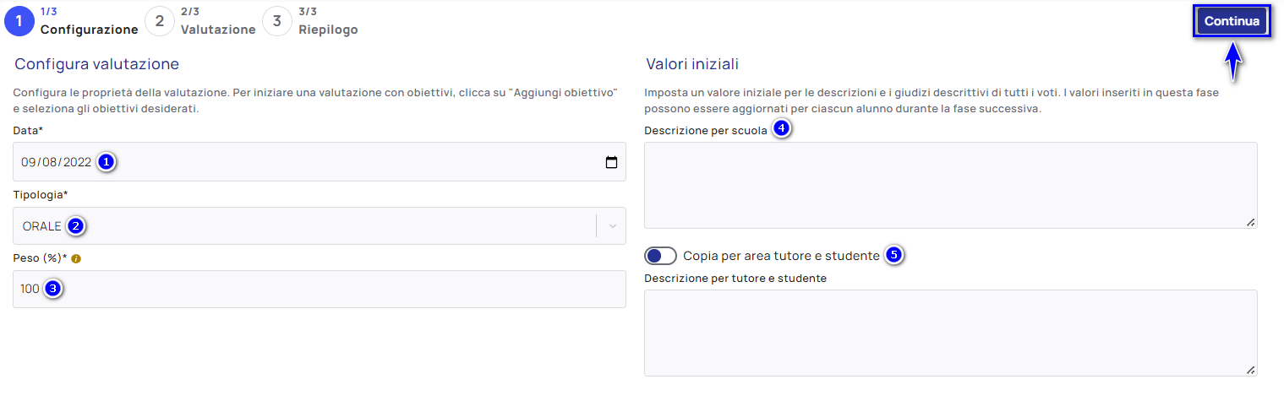Expand the Tipologia dropdown chevron
Screen dimensions: 1284x401
612,226
